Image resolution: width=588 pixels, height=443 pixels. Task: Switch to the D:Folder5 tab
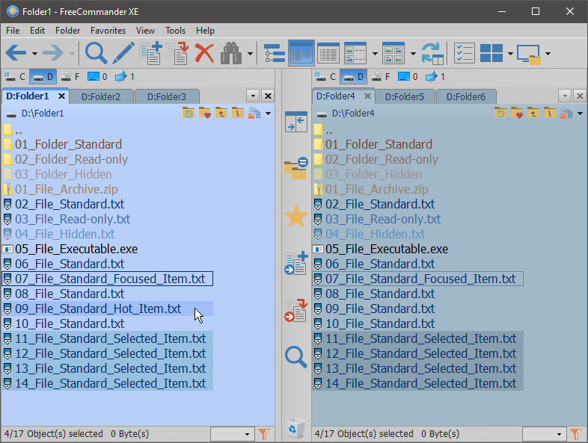pyautogui.click(x=404, y=96)
